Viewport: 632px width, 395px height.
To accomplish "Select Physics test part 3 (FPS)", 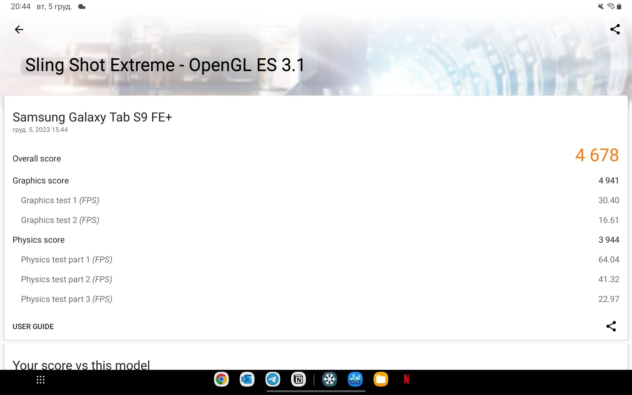I will 67,299.
